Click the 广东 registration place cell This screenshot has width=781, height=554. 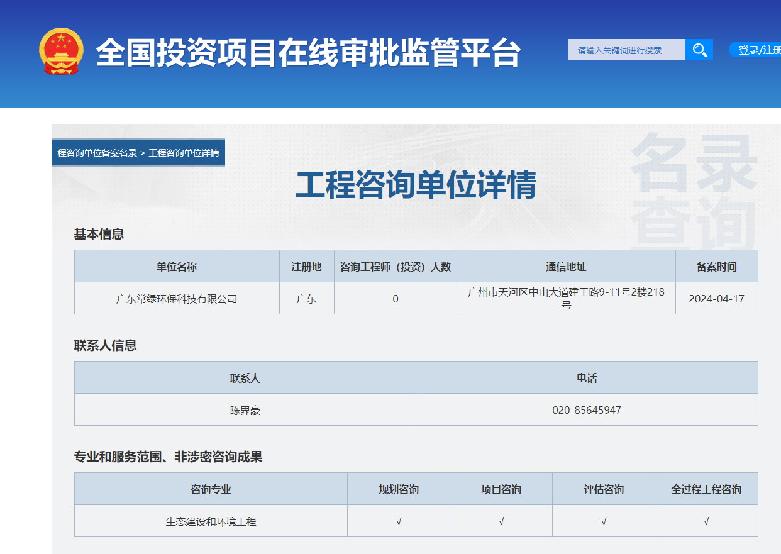[x=306, y=298]
